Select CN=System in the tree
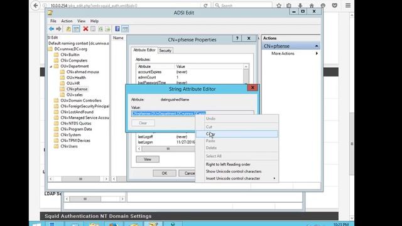The width and height of the screenshot is (402, 226). (70, 135)
